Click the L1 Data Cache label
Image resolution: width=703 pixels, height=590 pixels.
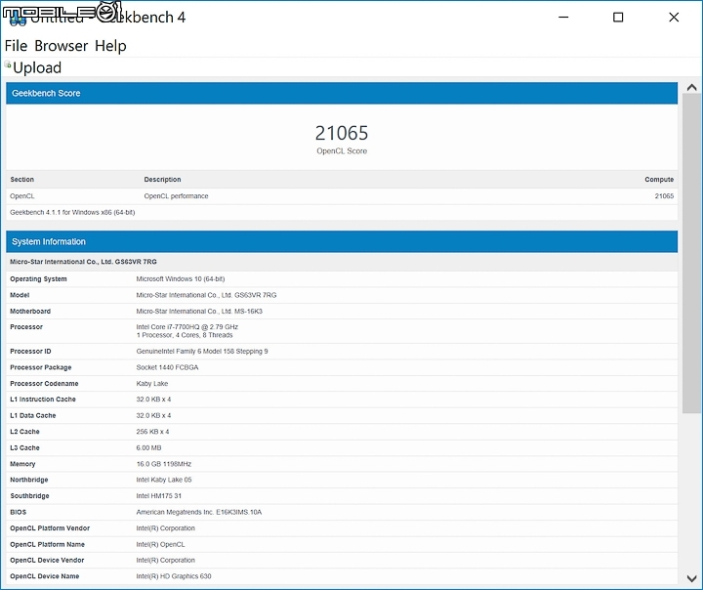click(x=33, y=415)
